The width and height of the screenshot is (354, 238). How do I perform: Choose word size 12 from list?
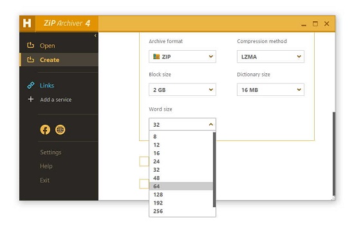pos(181,145)
